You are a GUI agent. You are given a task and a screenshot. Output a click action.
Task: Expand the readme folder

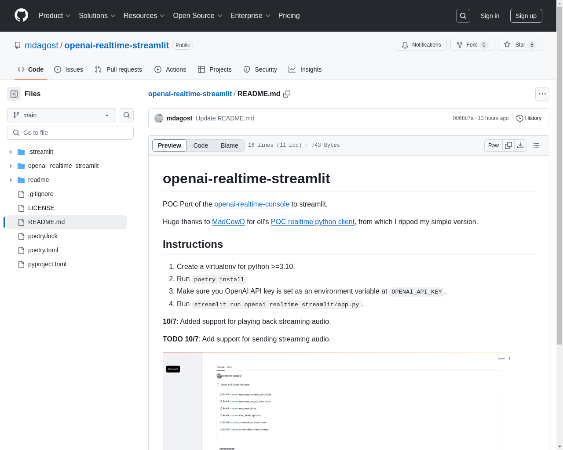[11, 180]
